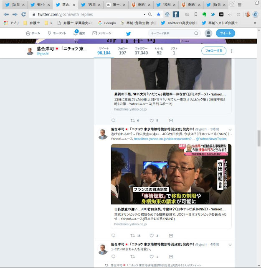The height and width of the screenshot is (268, 261).
Task: Open the browser hamburger menu icon
Action: (x=240, y=5)
